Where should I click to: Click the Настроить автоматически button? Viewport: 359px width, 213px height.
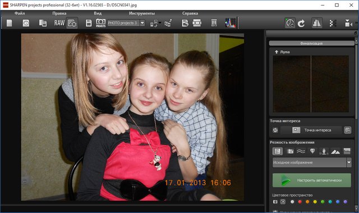click(x=312, y=180)
